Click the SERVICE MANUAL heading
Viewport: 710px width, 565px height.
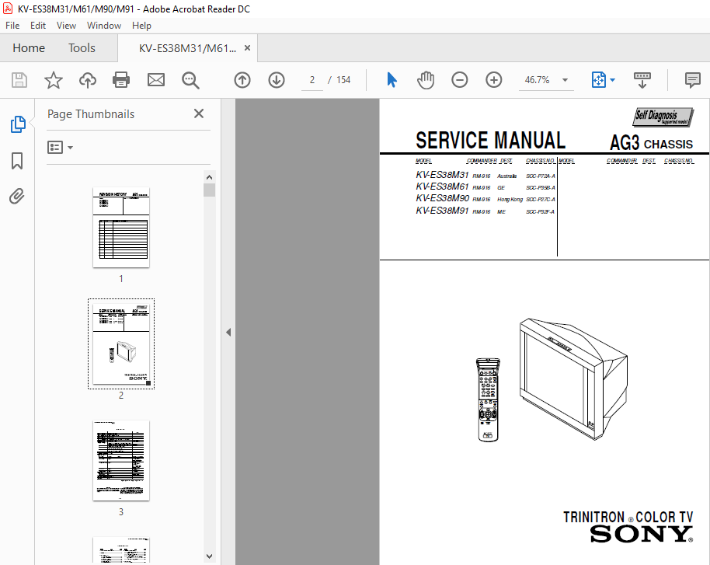click(x=490, y=141)
